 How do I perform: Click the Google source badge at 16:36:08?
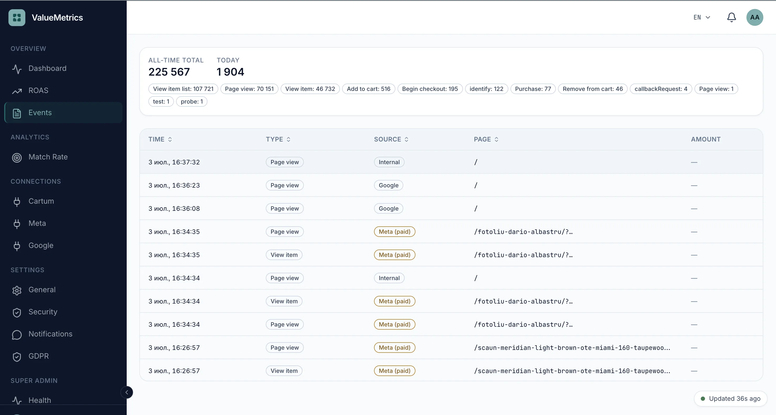[388, 209]
